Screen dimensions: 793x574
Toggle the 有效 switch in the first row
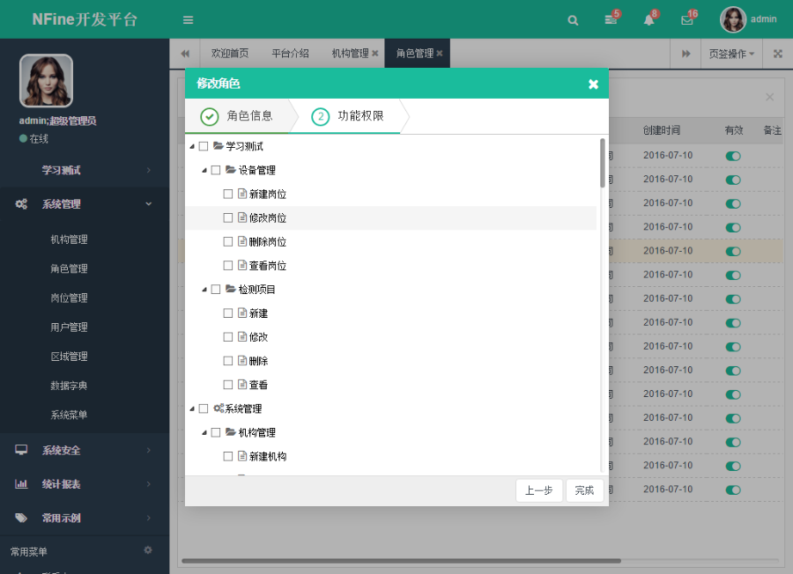(733, 155)
